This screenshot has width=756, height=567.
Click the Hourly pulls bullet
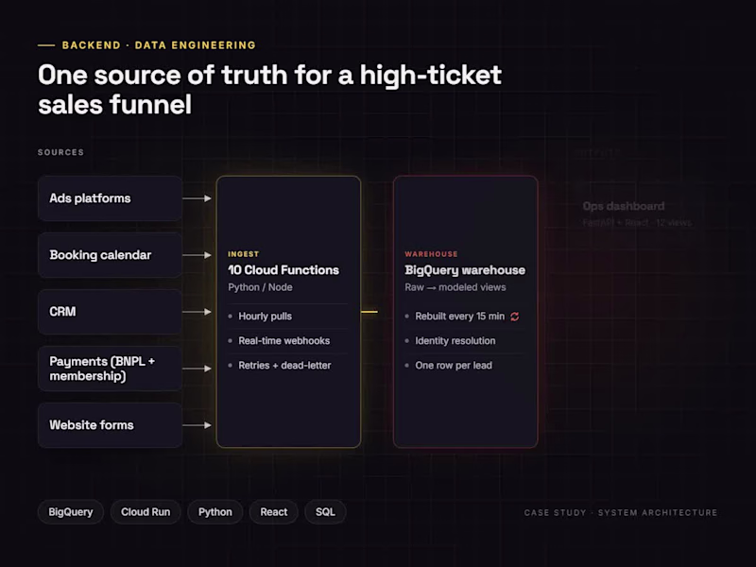[265, 317]
